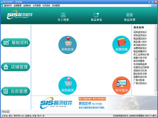Open the 会员报表 menu
158x118 pixels.
[46, 6]
